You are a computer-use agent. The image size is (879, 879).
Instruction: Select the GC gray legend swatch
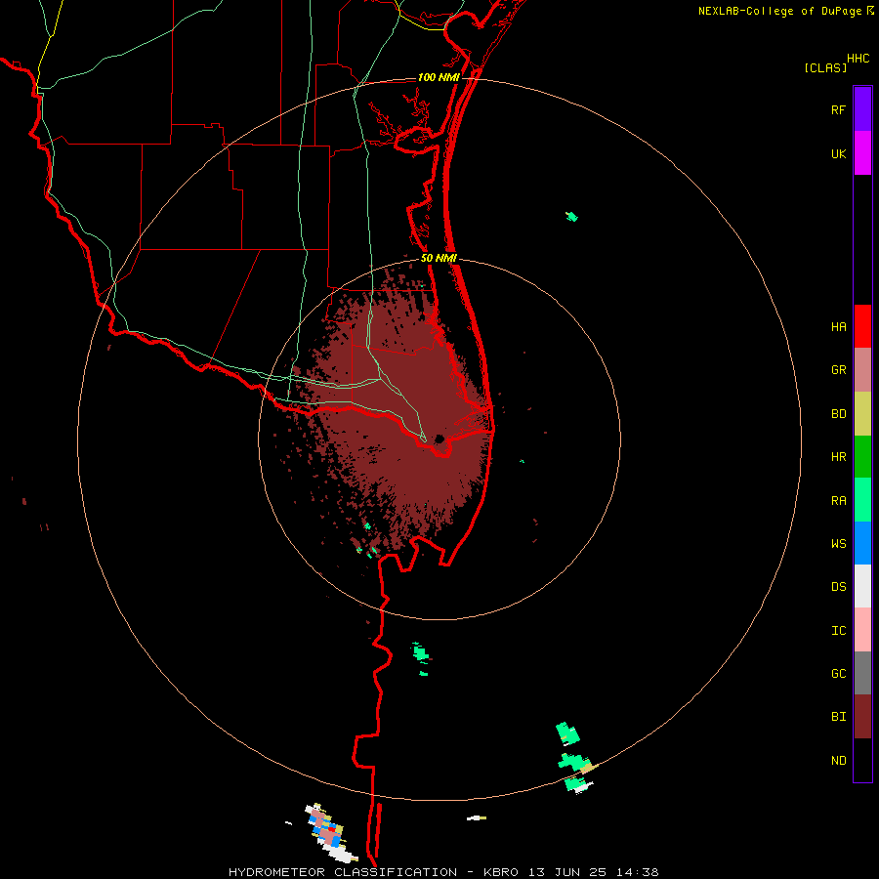[862, 673]
